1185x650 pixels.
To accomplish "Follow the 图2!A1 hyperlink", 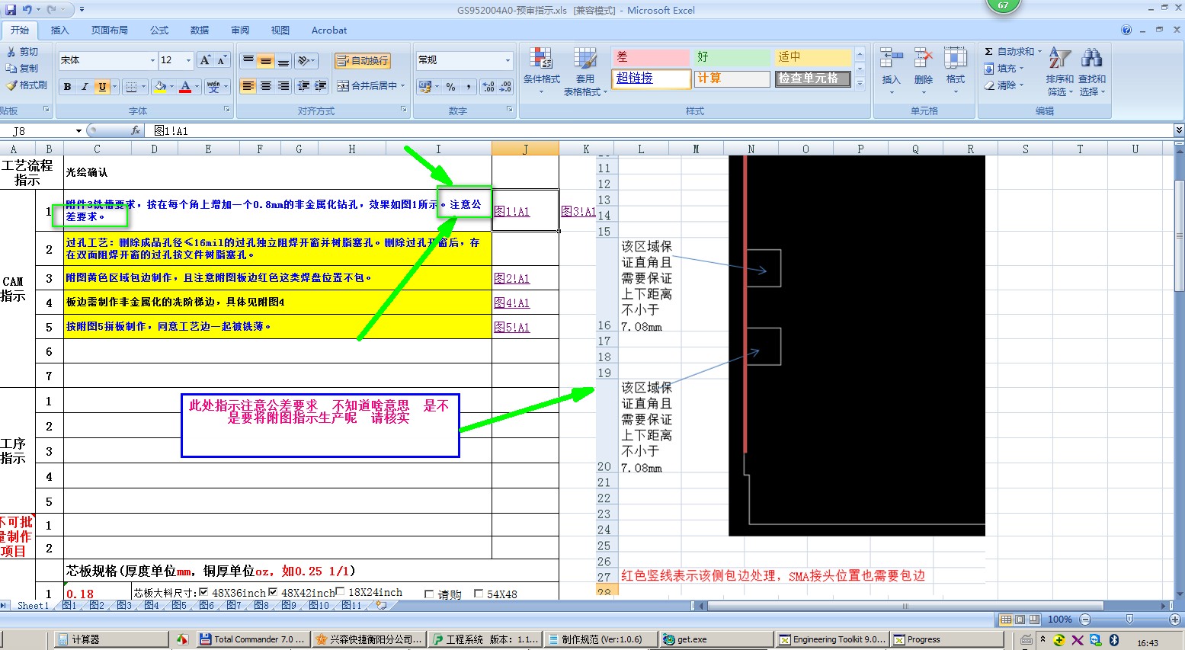I will [511, 278].
